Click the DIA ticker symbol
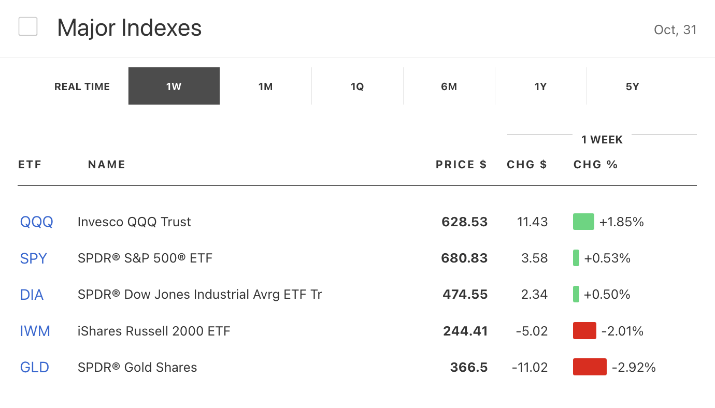The height and width of the screenshot is (408, 715). (x=32, y=295)
